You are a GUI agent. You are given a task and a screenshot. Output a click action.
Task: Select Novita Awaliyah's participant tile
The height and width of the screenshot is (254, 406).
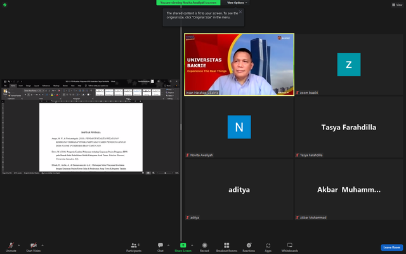(239, 127)
